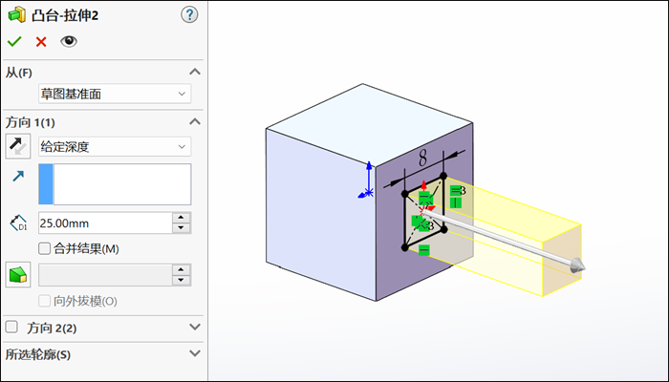Click the 凸台-拉伸2 feature icon
The image size is (669, 382).
(16, 16)
